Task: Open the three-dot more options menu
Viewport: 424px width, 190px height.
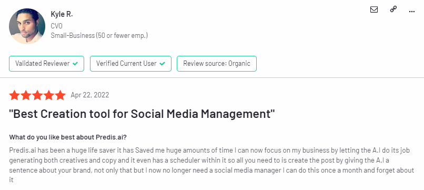Action: pos(412,12)
